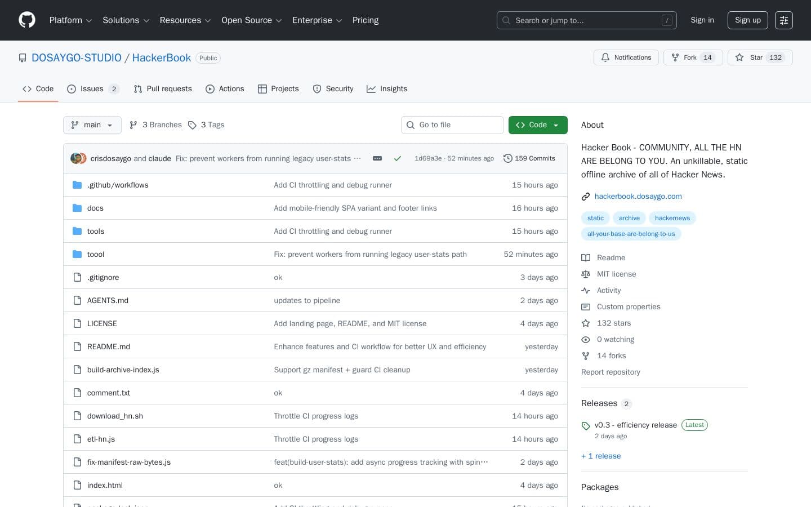Open the Insights tab
Image resolution: width=811 pixels, height=507 pixels.
pos(387,88)
